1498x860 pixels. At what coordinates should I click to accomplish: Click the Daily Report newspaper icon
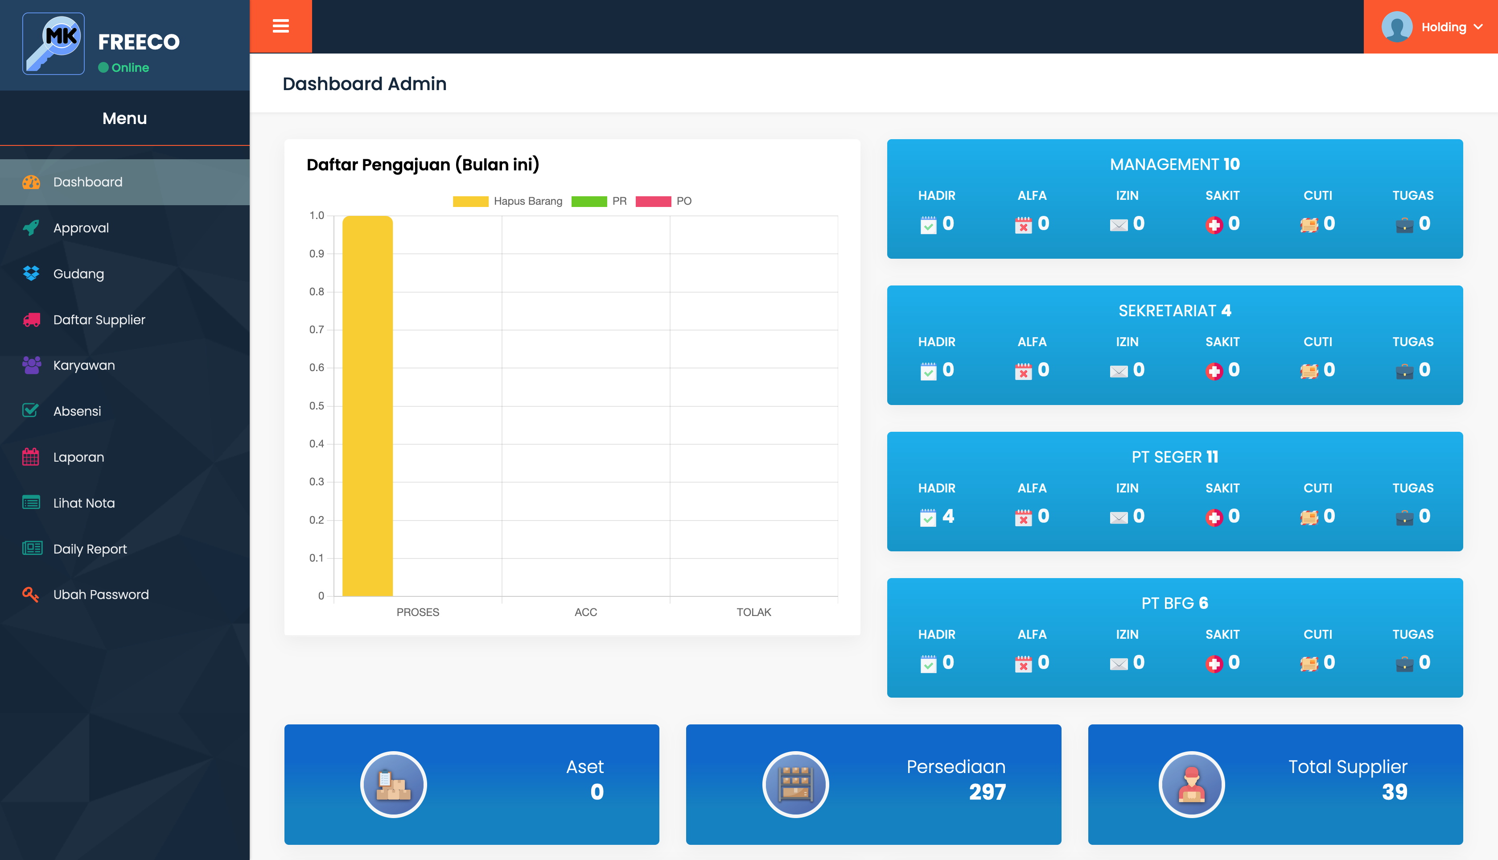(x=32, y=548)
